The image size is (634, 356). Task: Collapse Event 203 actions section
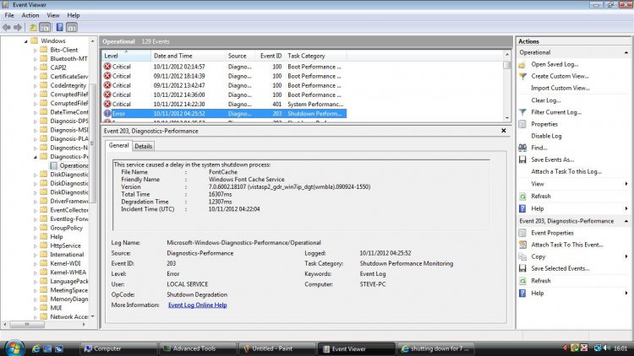pyautogui.click(x=626, y=221)
